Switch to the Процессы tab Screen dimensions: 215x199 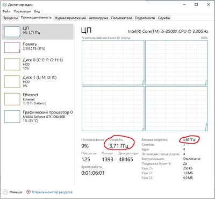(10, 18)
